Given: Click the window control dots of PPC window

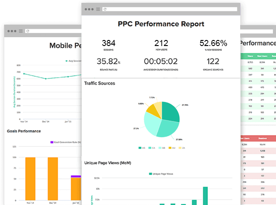Looking at the screenshot, I should tap(89, 9).
